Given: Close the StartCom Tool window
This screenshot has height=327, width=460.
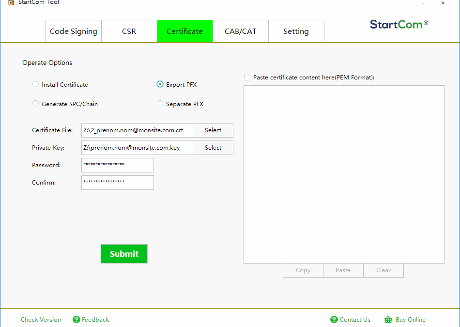Looking at the screenshot, I should coord(443,3).
